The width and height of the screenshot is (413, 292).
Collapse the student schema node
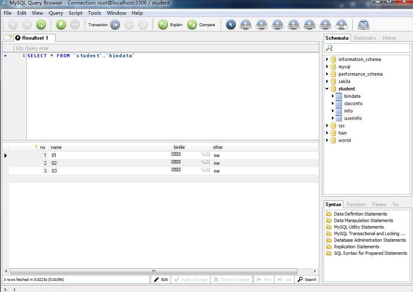327,89
